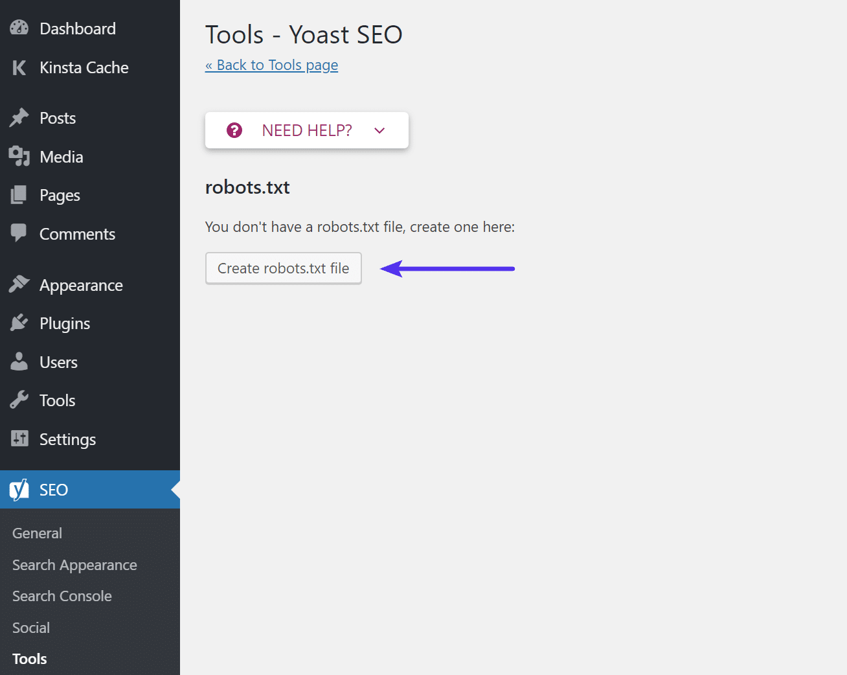Select the Kinsta Cache sidebar icon
The image size is (847, 675).
pyautogui.click(x=19, y=67)
